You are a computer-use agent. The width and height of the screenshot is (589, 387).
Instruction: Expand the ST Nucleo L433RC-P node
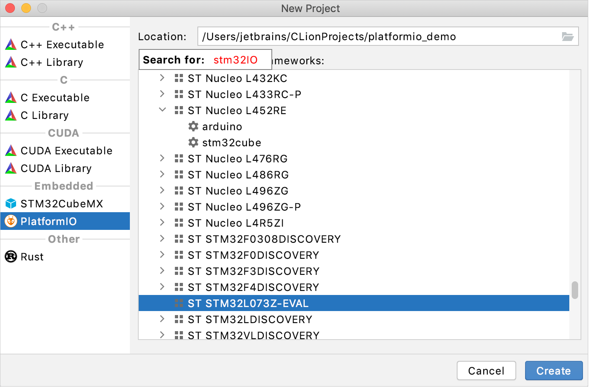pos(162,94)
